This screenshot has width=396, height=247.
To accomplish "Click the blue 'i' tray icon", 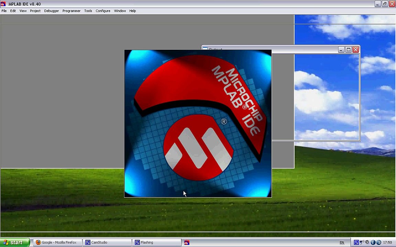I will tap(373, 243).
